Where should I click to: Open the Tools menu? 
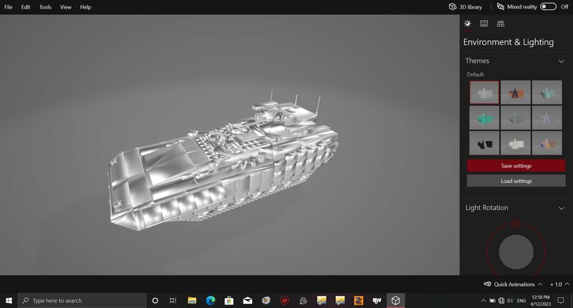click(x=45, y=7)
